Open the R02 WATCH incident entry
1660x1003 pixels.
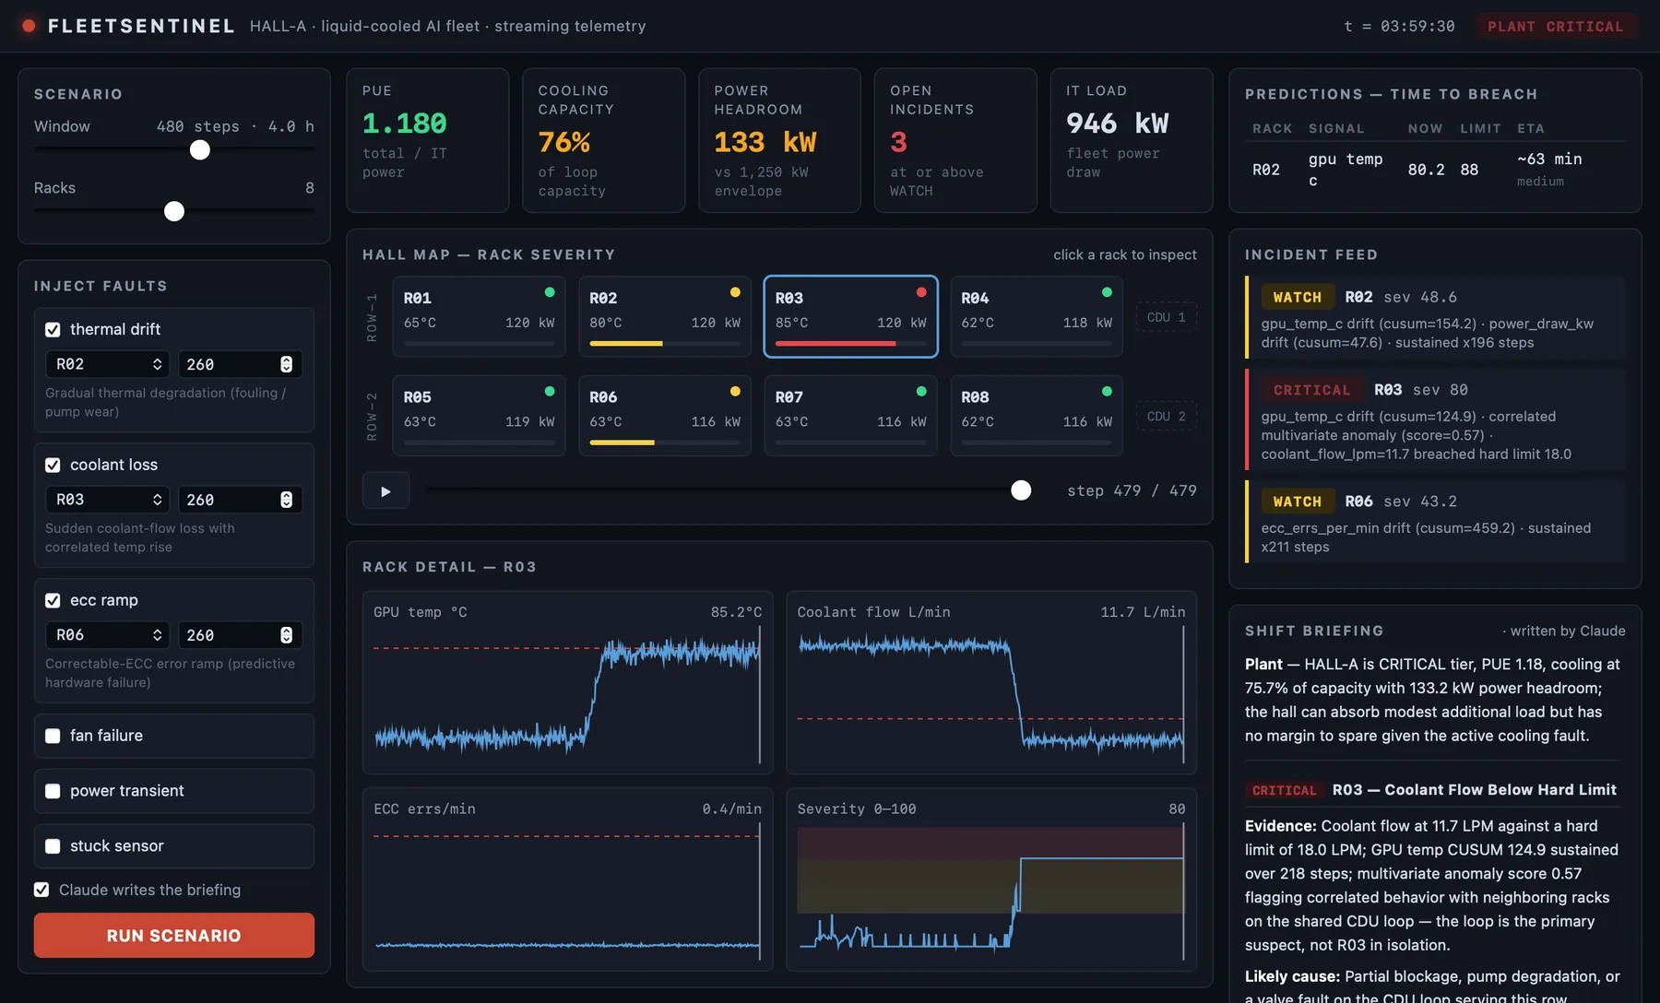(1435, 318)
